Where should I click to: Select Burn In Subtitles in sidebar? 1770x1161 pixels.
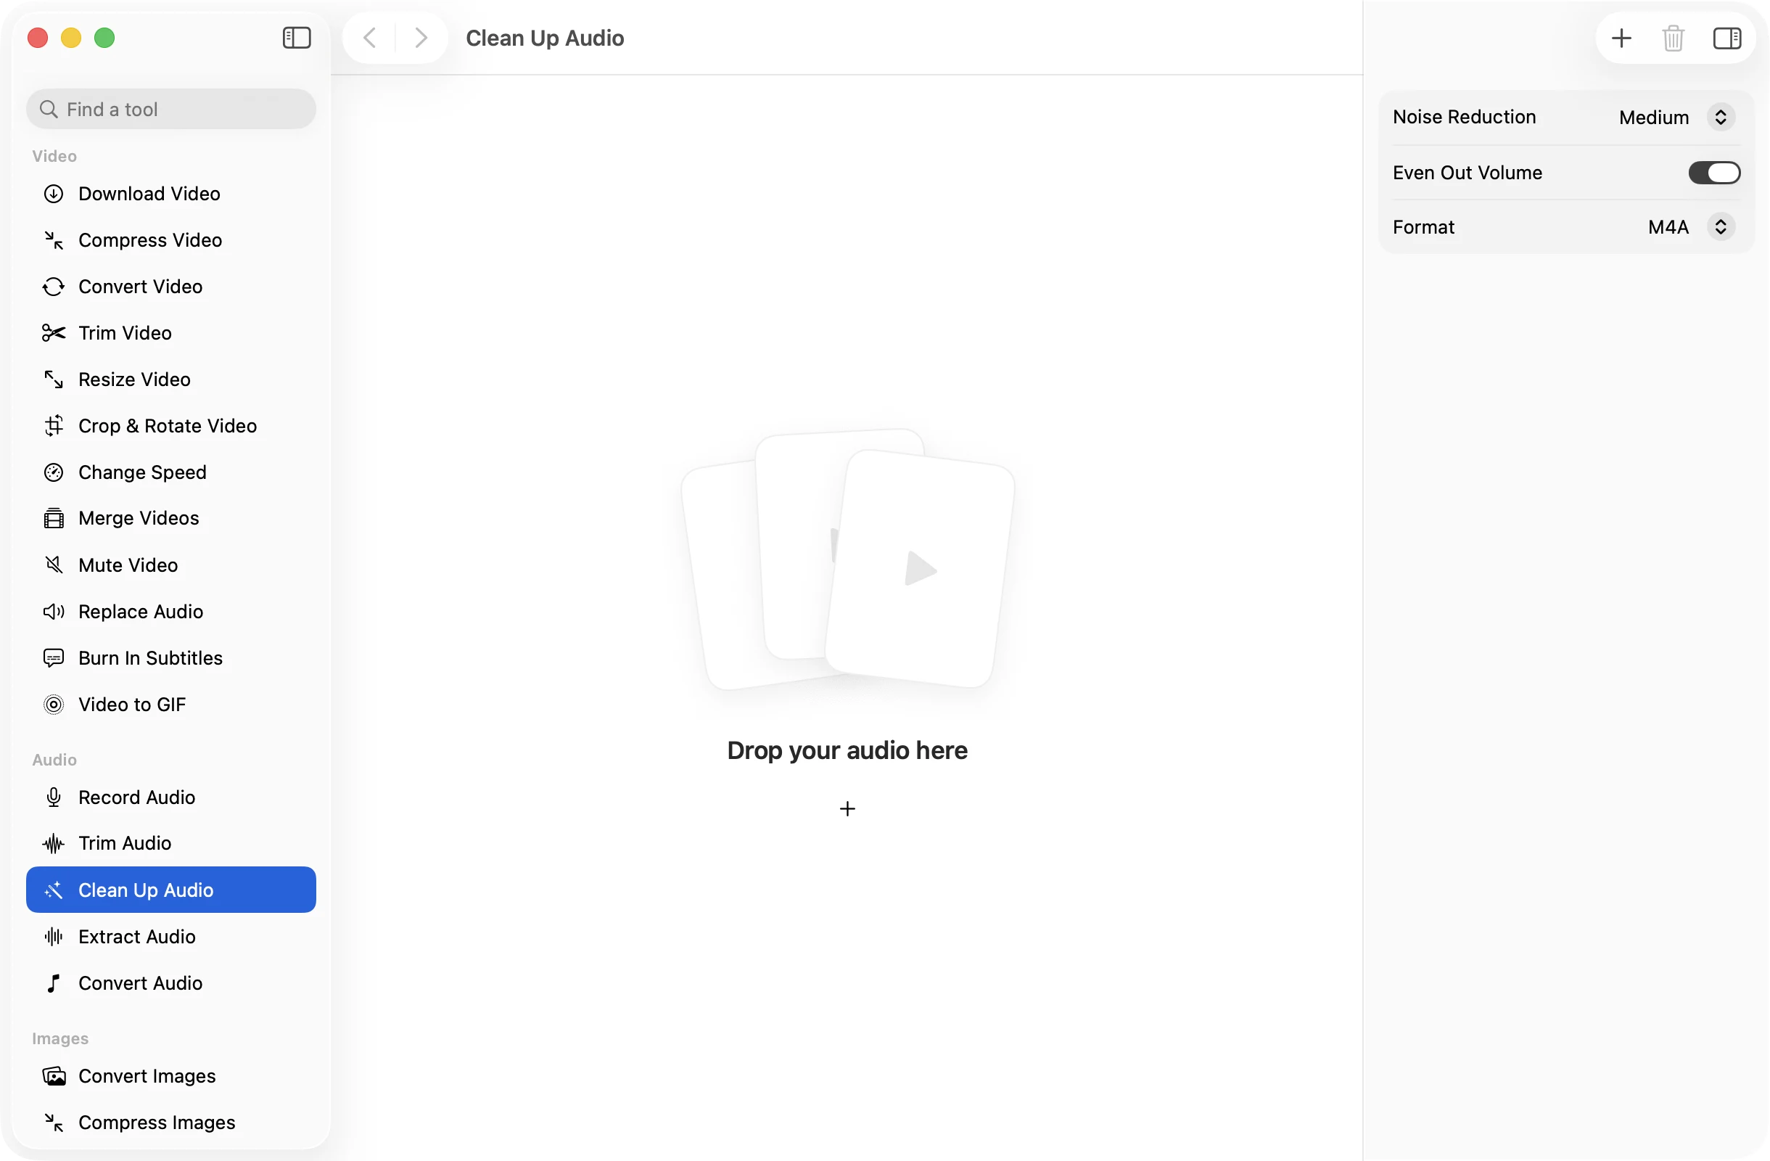coord(171,658)
